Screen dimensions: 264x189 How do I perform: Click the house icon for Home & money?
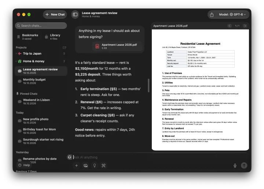[20, 61]
